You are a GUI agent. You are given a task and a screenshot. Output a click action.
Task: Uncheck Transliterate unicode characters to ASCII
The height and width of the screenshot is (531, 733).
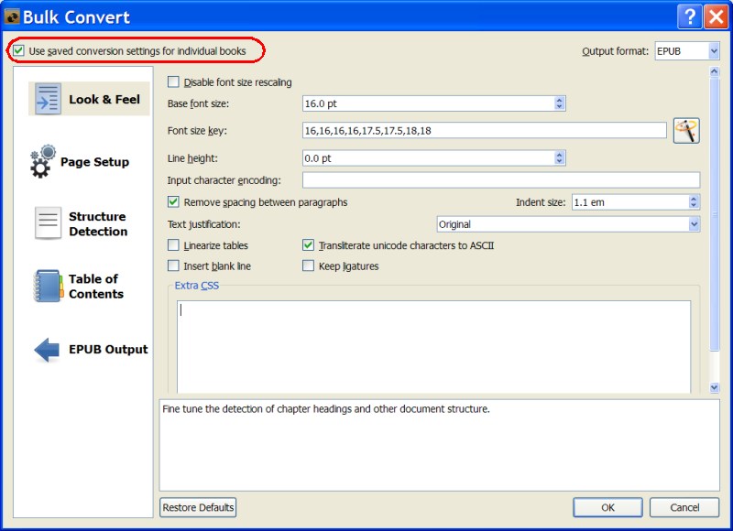pos(308,245)
